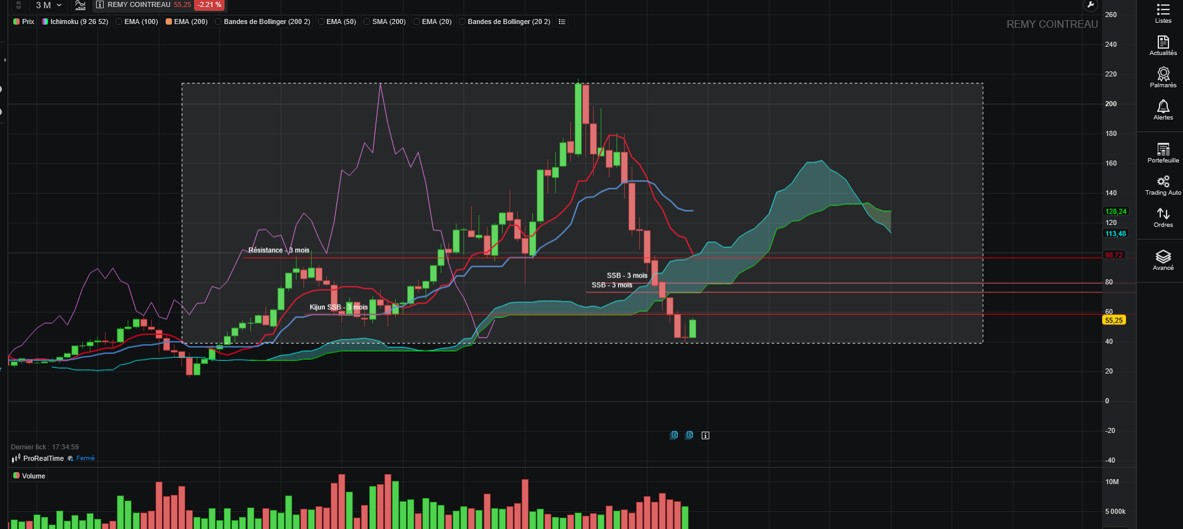Click the '5 000k' volume axis label
The width and height of the screenshot is (1183, 529).
pyautogui.click(x=1115, y=511)
